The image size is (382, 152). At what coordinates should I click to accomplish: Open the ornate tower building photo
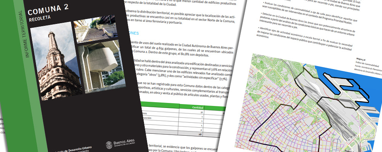click(x=57, y=61)
